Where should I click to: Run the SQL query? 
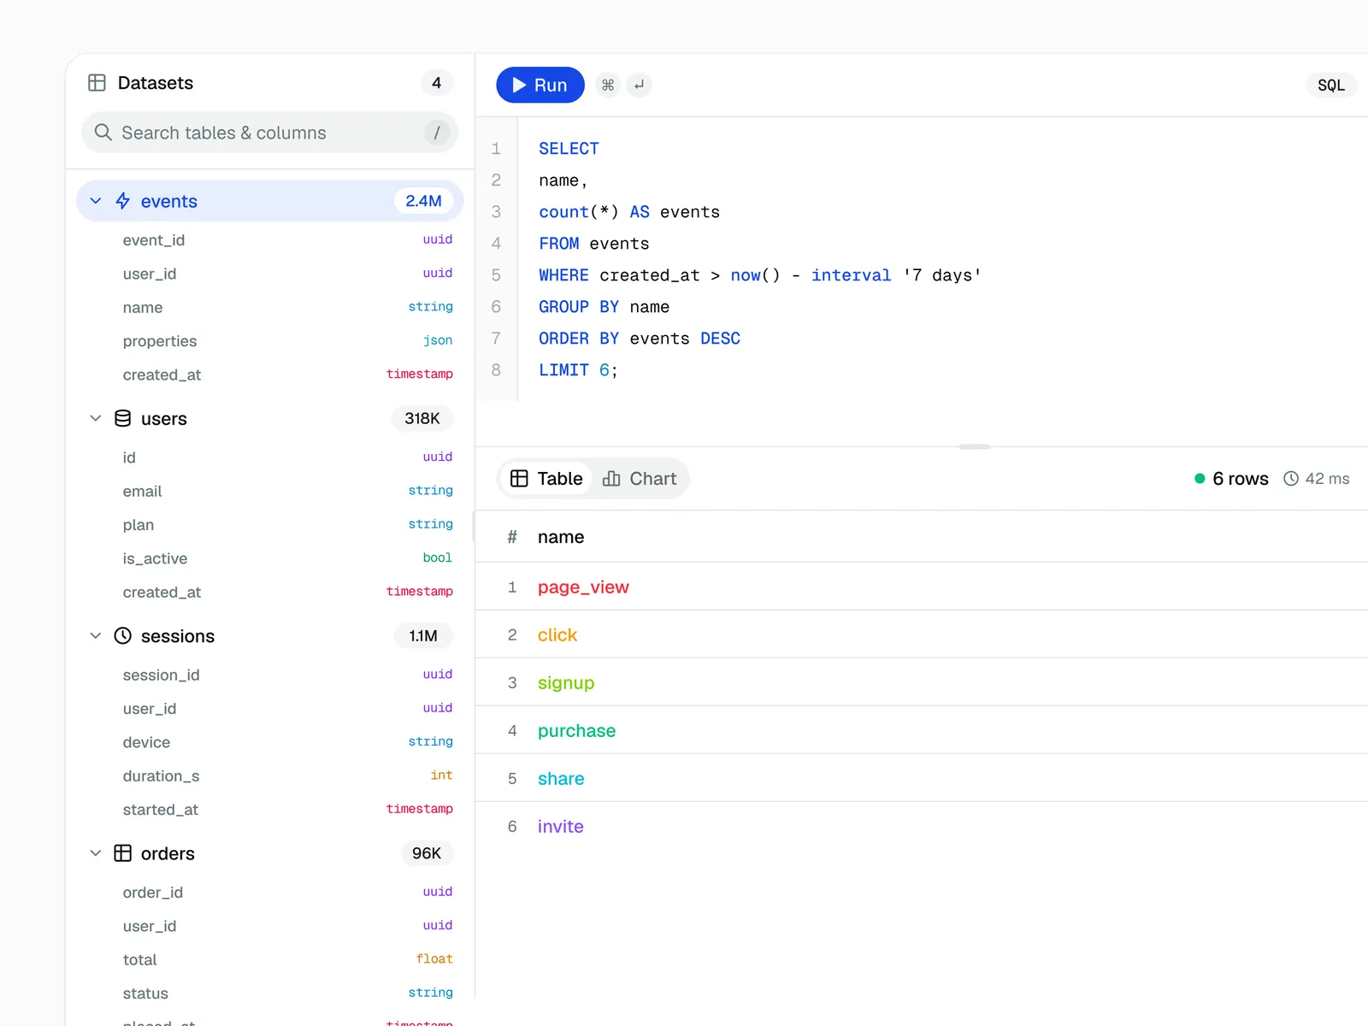[x=540, y=85]
